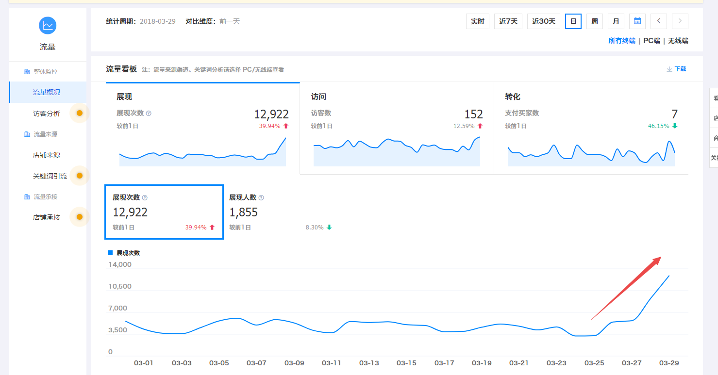Select the 展现次数 12,922 metric box
Viewport: 718px width, 375px height.
click(x=164, y=212)
